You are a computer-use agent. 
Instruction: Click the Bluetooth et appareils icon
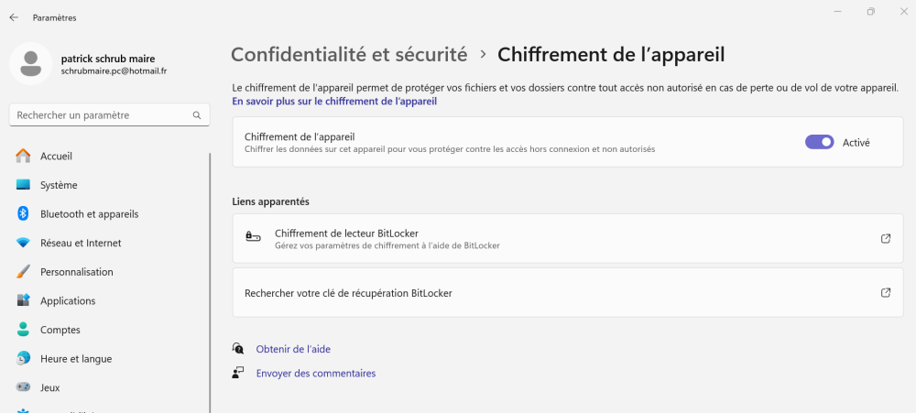[24, 213]
